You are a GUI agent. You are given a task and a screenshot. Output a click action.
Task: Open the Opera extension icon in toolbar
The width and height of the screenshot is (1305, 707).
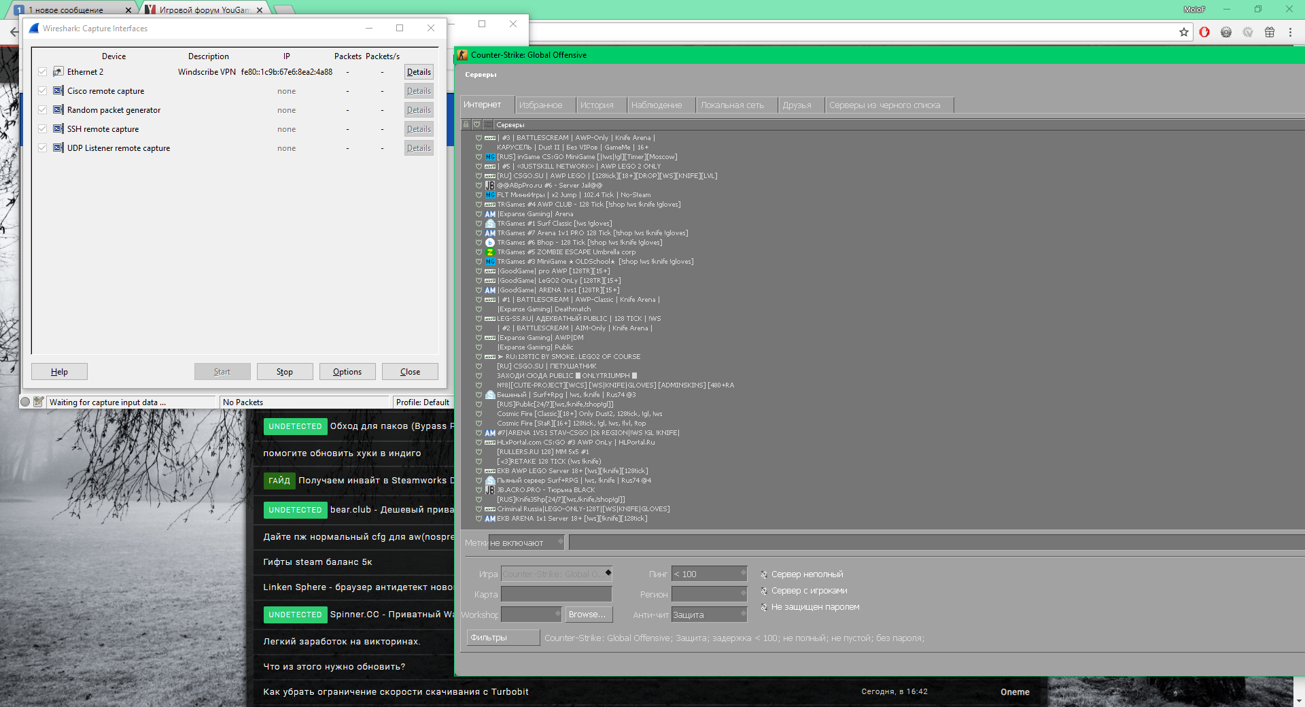pos(1204,32)
